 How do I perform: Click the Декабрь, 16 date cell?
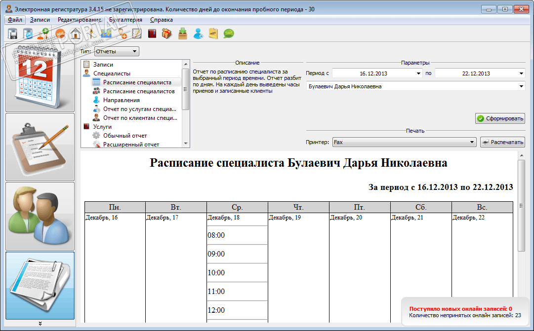(x=102, y=218)
